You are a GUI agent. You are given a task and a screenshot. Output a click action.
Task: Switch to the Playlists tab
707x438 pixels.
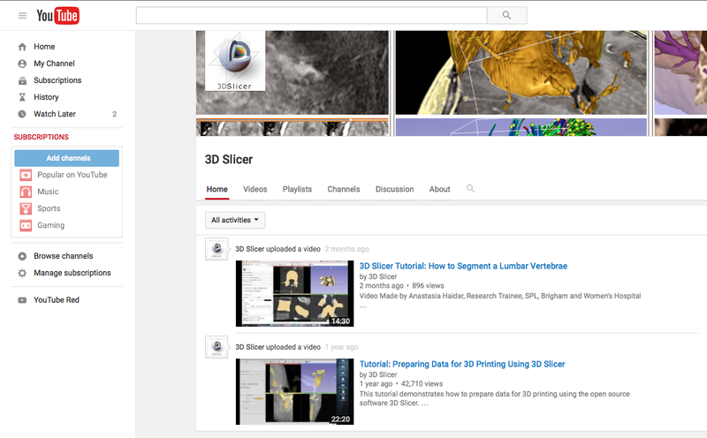297,189
